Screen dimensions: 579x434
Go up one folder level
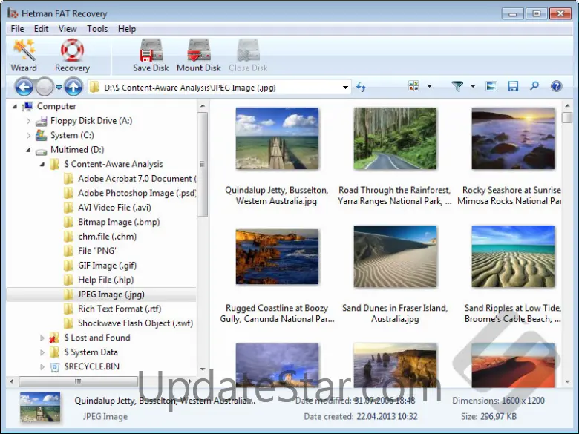coord(73,88)
